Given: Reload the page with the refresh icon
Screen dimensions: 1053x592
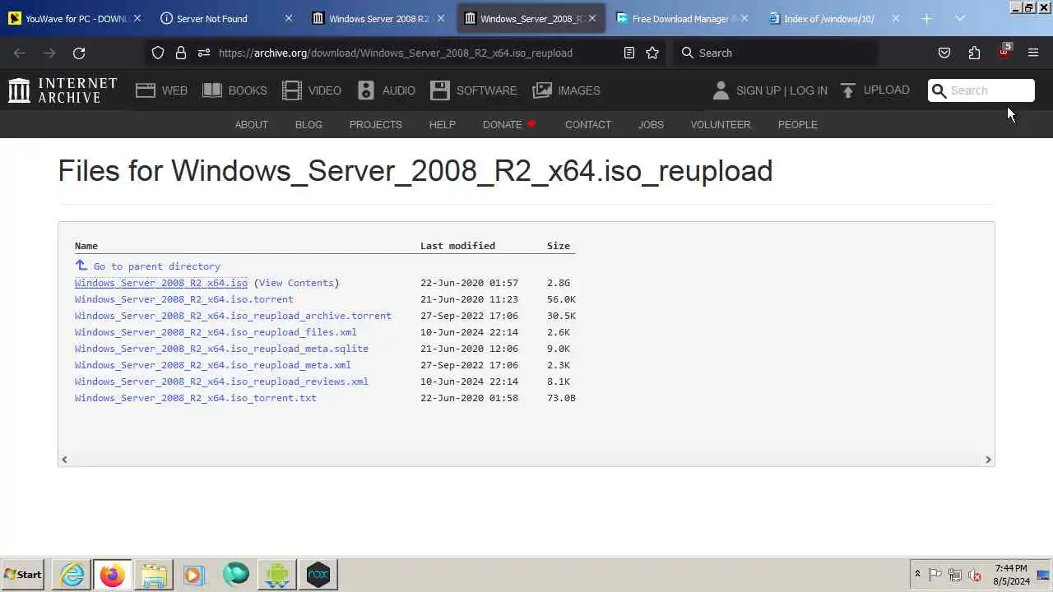Looking at the screenshot, I should coord(79,53).
